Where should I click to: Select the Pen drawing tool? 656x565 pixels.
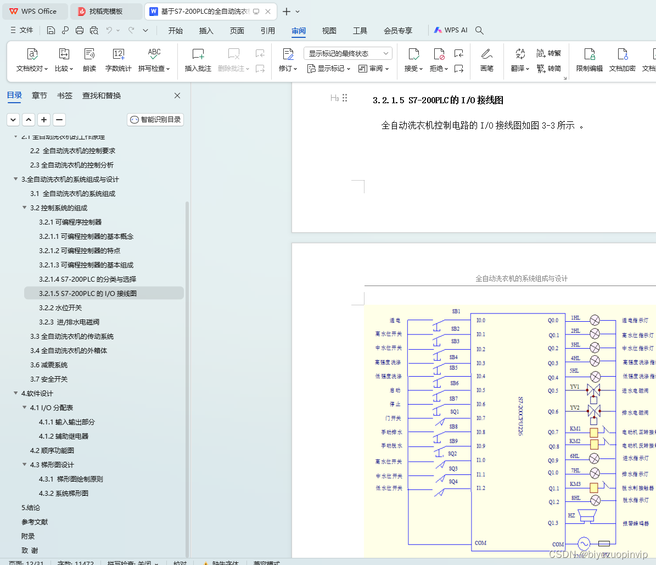[486, 60]
